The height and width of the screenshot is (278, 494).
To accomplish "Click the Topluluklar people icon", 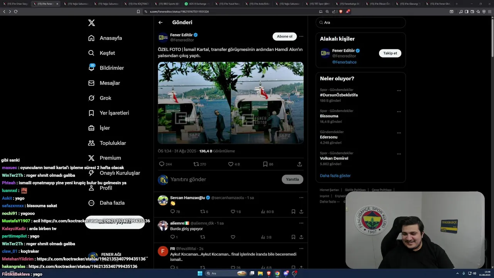I will [91, 143].
